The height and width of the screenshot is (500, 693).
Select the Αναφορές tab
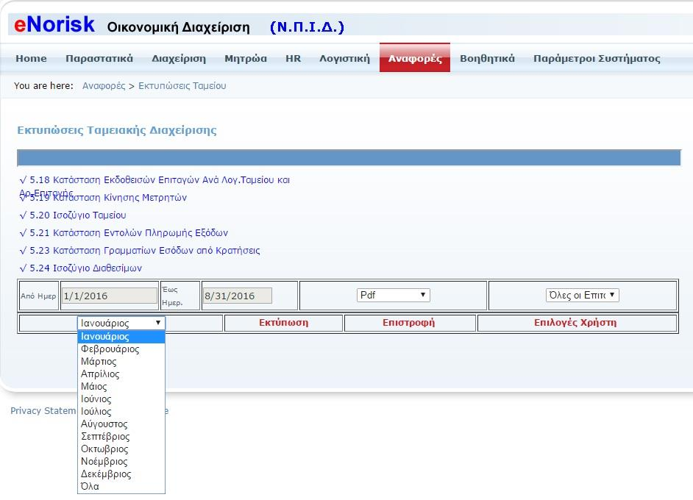point(415,58)
